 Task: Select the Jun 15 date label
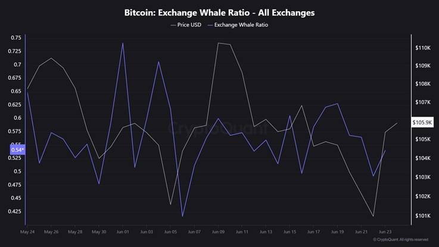pos(289,232)
